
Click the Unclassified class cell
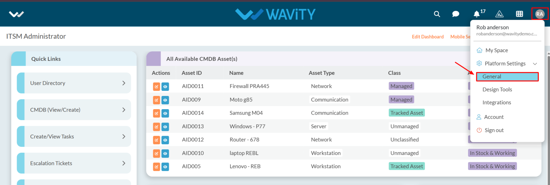[x=405, y=139]
